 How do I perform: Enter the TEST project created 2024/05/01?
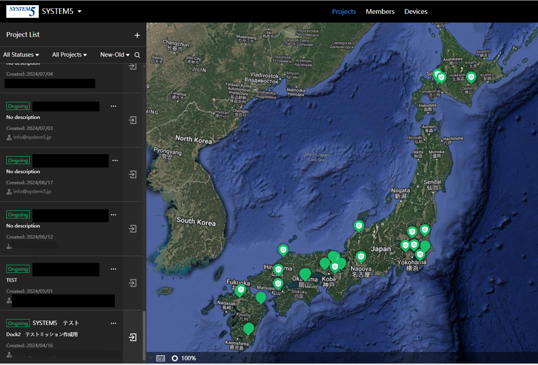(x=133, y=283)
